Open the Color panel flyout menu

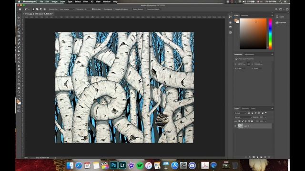(x=272, y=15)
